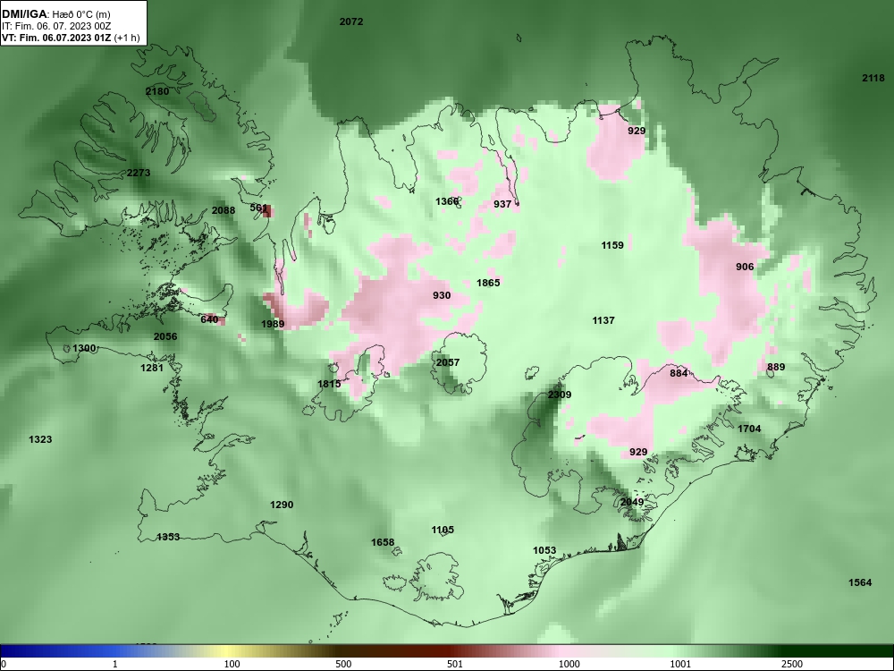Click the 930 value in the central pink area
Viewport: 894px width, 671px height.
[x=442, y=295]
